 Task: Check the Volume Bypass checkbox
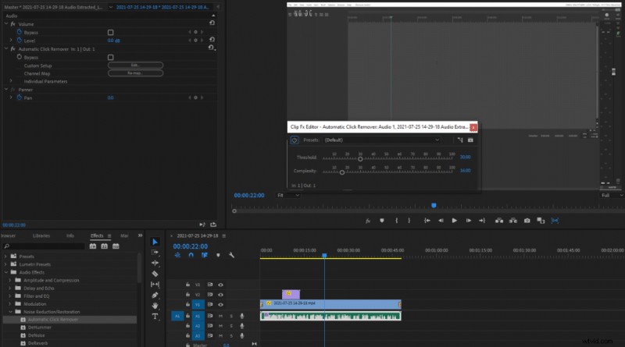tap(111, 32)
